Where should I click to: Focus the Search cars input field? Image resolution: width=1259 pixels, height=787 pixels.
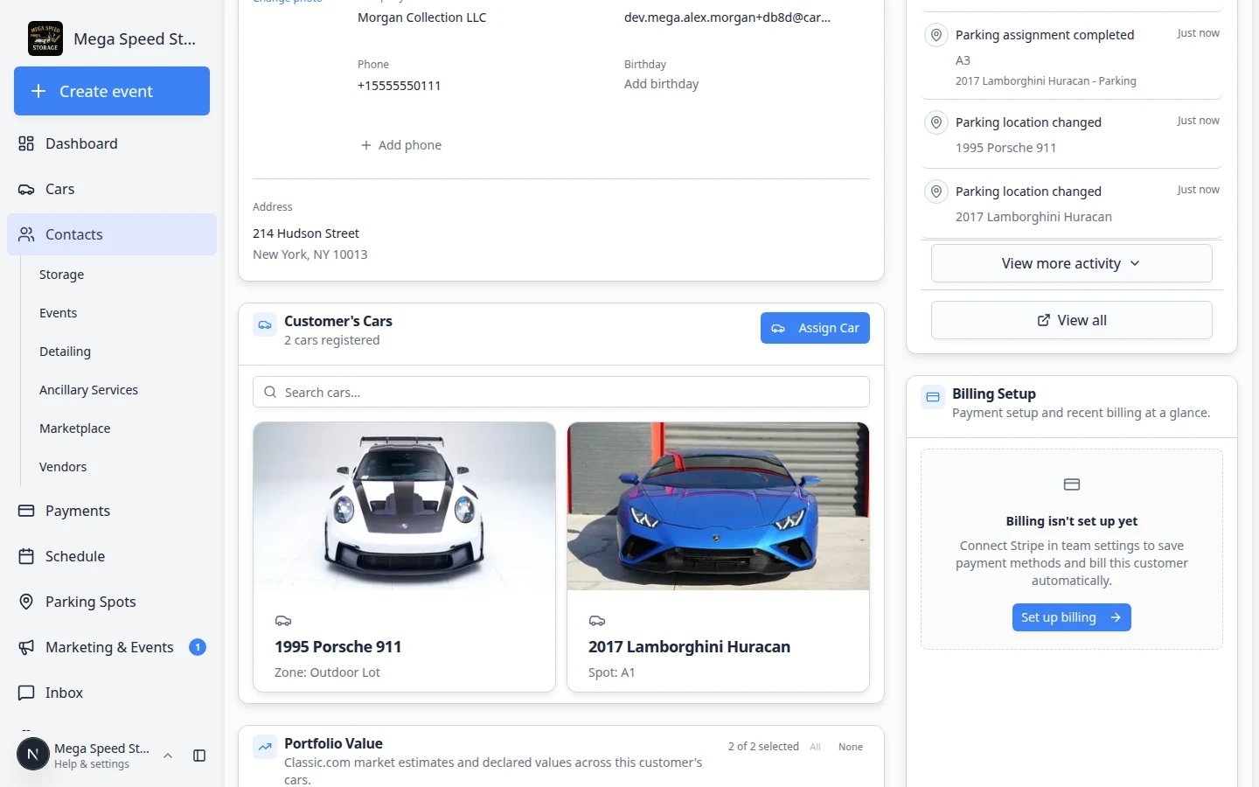click(x=561, y=392)
